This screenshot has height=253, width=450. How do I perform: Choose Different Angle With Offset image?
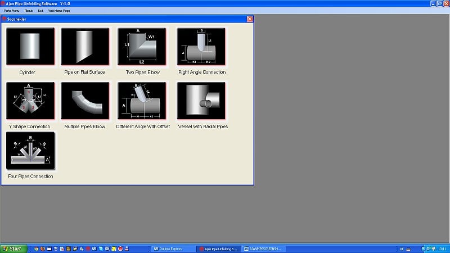click(x=142, y=101)
